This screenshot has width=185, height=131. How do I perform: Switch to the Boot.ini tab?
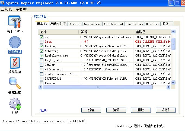(x=152, y=24)
